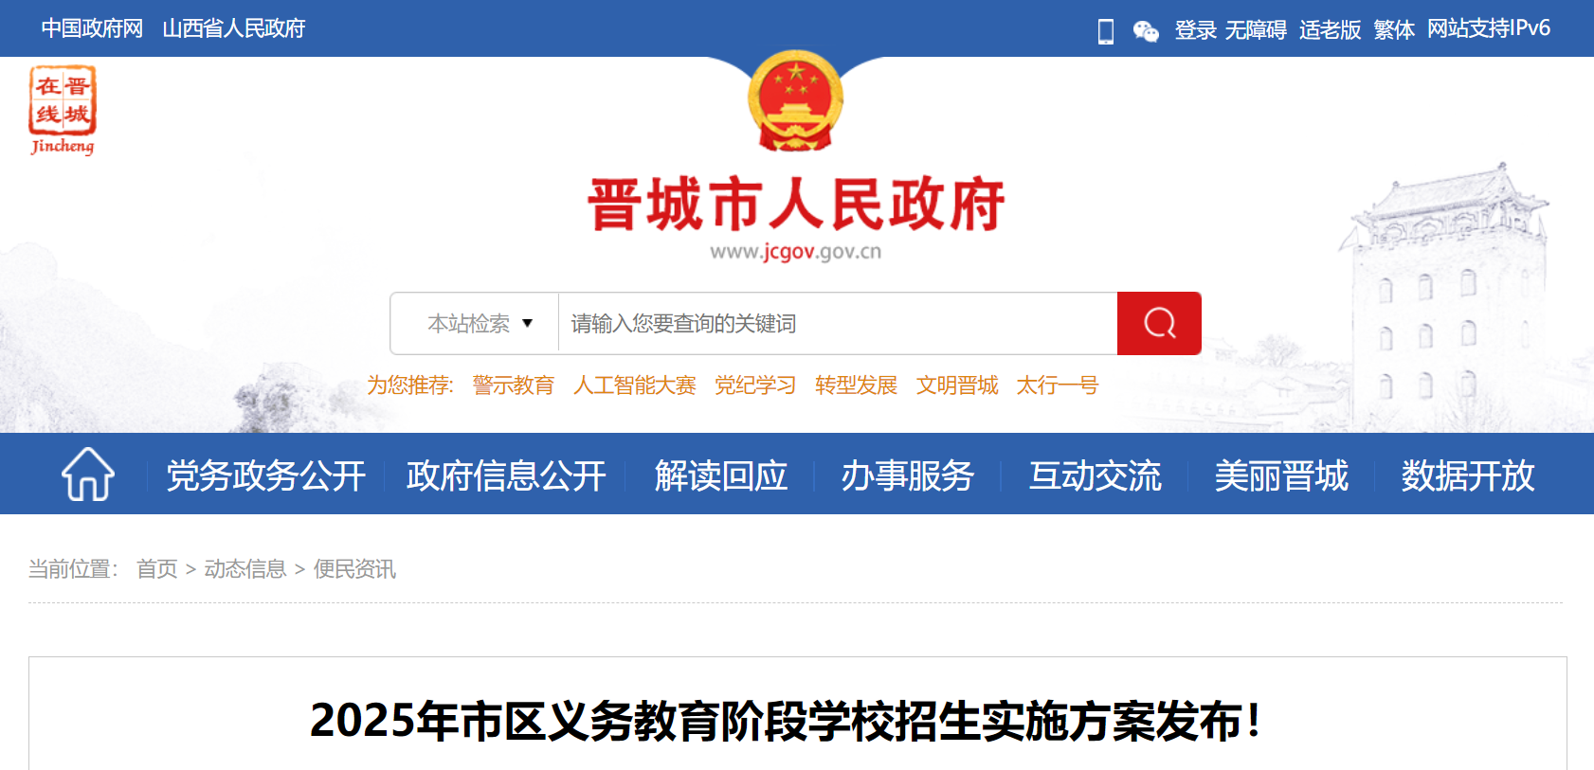The height and width of the screenshot is (770, 1594).
Task: Switch to 繁体 traditional Chinese
Action: click(1394, 29)
